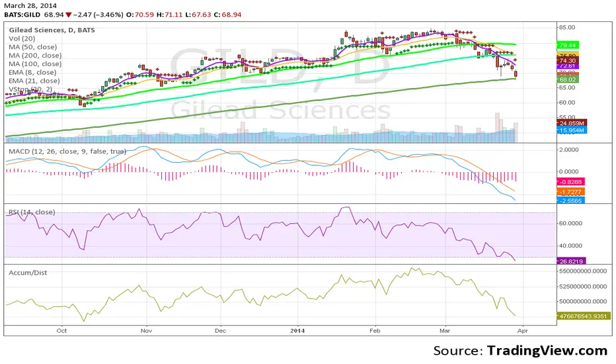Click the Dec label on time axis
616x364 pixels.
(220, 330)
